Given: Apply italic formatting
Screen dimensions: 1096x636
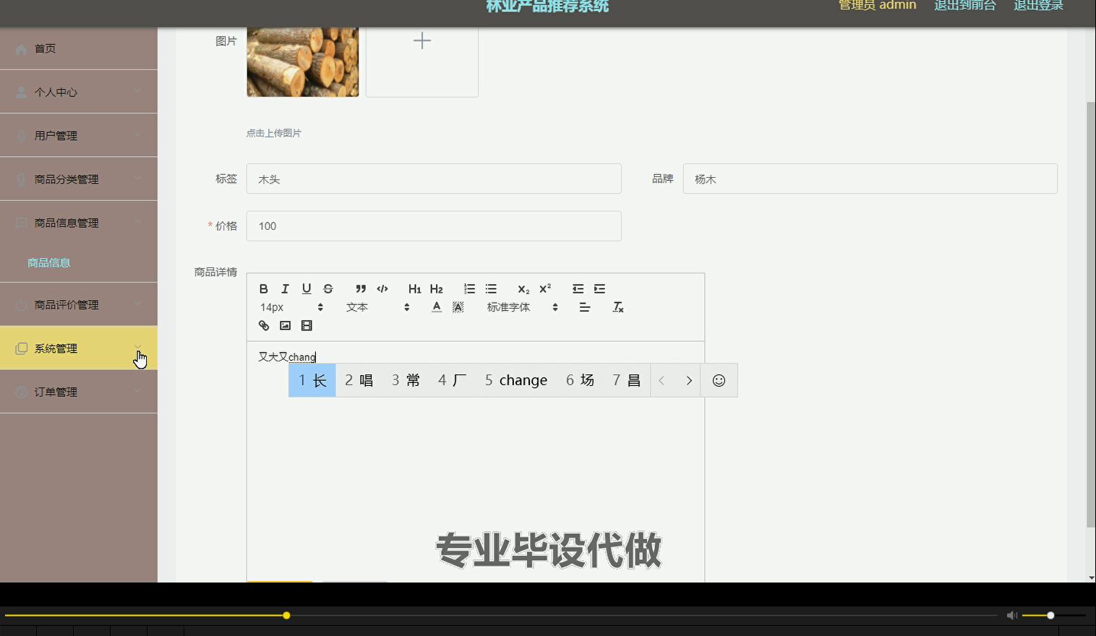Looking at the screenshot, I should click(x=285, y=288).
